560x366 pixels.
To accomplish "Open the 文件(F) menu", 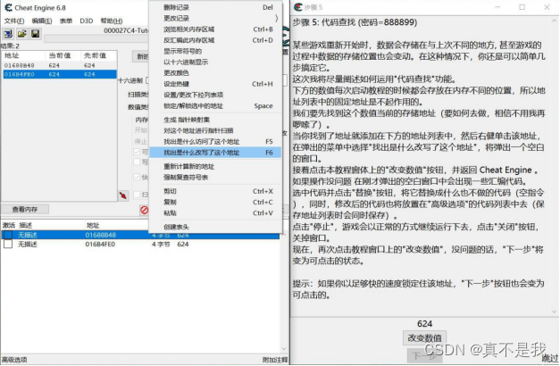I will tap(14, 21).
